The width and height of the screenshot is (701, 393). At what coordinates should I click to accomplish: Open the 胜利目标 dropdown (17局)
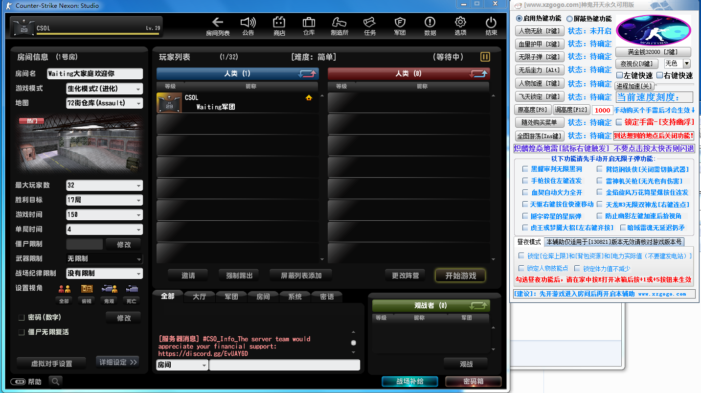(x=105, y=200)
